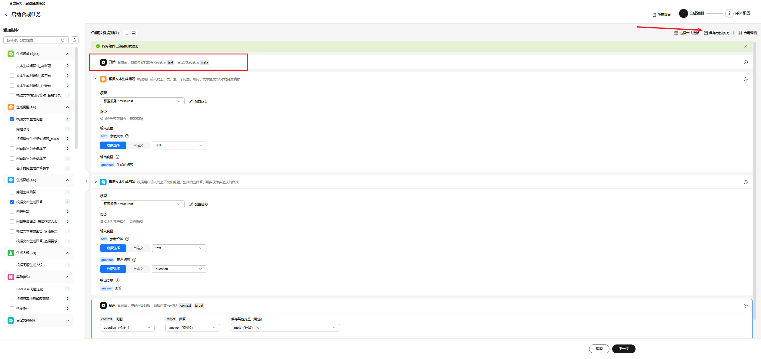
Task: Open 使用指南 guide icon
Action: (x=654, y=15)
